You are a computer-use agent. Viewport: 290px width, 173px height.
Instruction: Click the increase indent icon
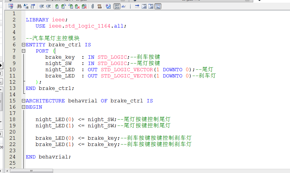(x=41, y=6)
